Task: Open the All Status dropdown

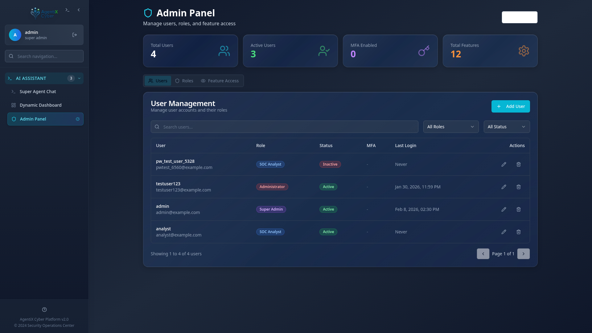Action: pyautogui.click(x=507, y=127)
